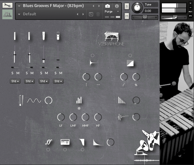Click the bit-crusher grid square icon
194x165 pixels.
(x=130, y=63)
